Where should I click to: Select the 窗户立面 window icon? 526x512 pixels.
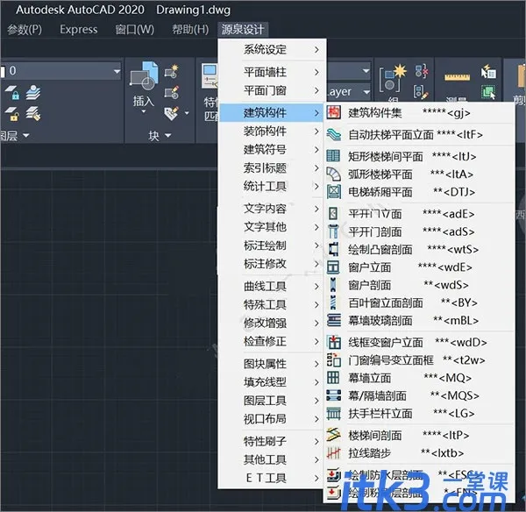[333, 267]
